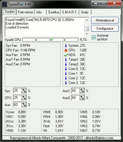Click the fourth CPU usage bar

(72, 40)
